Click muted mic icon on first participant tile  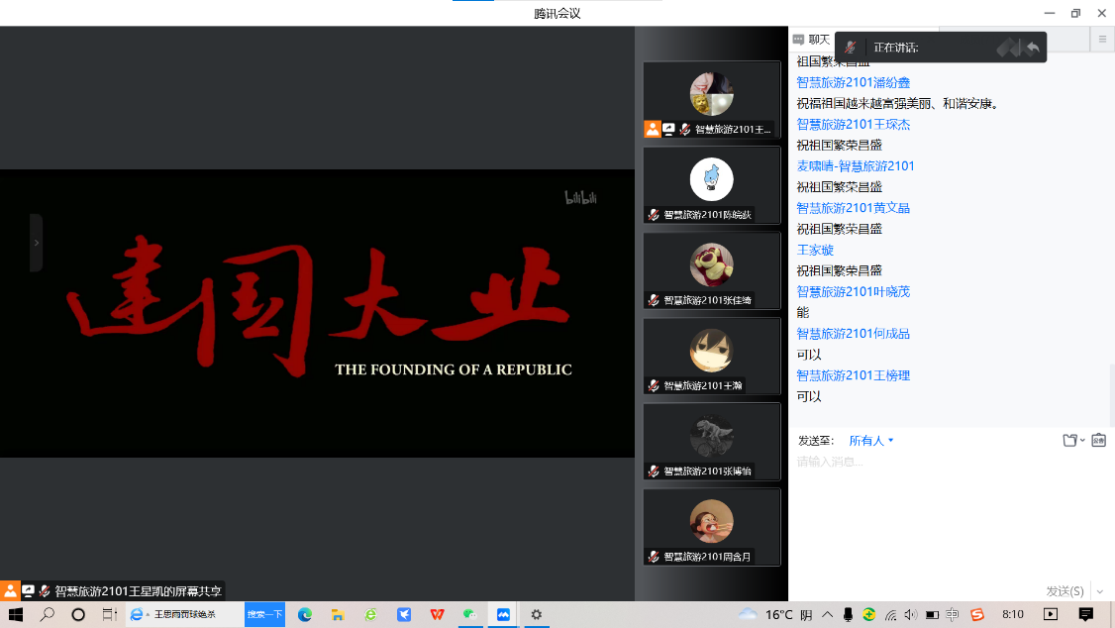point(685,130)
